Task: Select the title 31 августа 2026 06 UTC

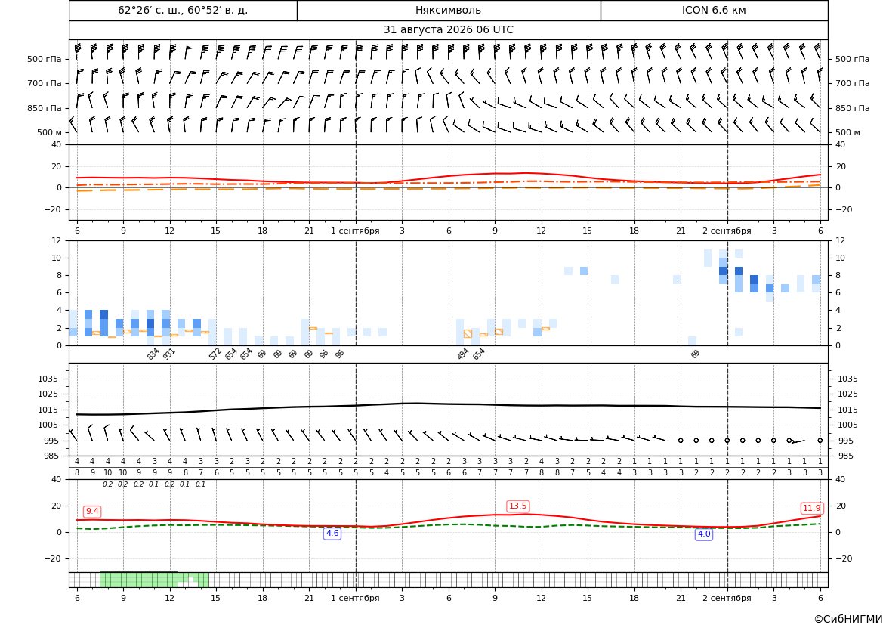Action: click(x=448, y=30)
